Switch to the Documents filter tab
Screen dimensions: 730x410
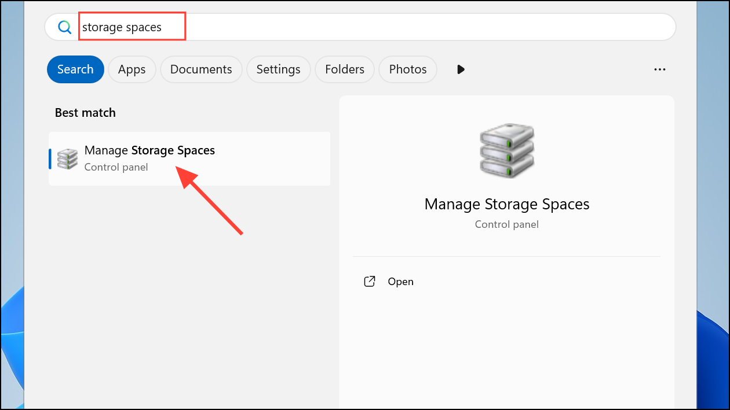(x=201, y=69)
